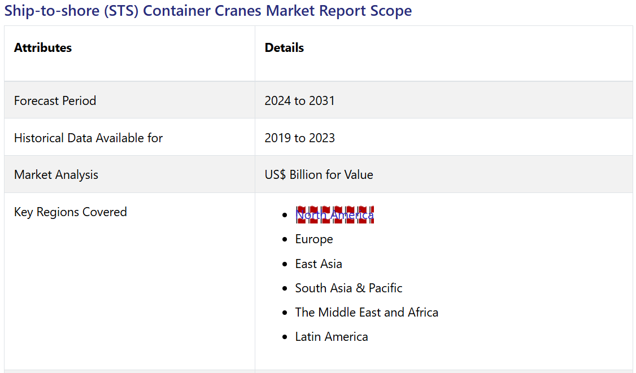Click the Latin America list item

(x=332, y=337)
